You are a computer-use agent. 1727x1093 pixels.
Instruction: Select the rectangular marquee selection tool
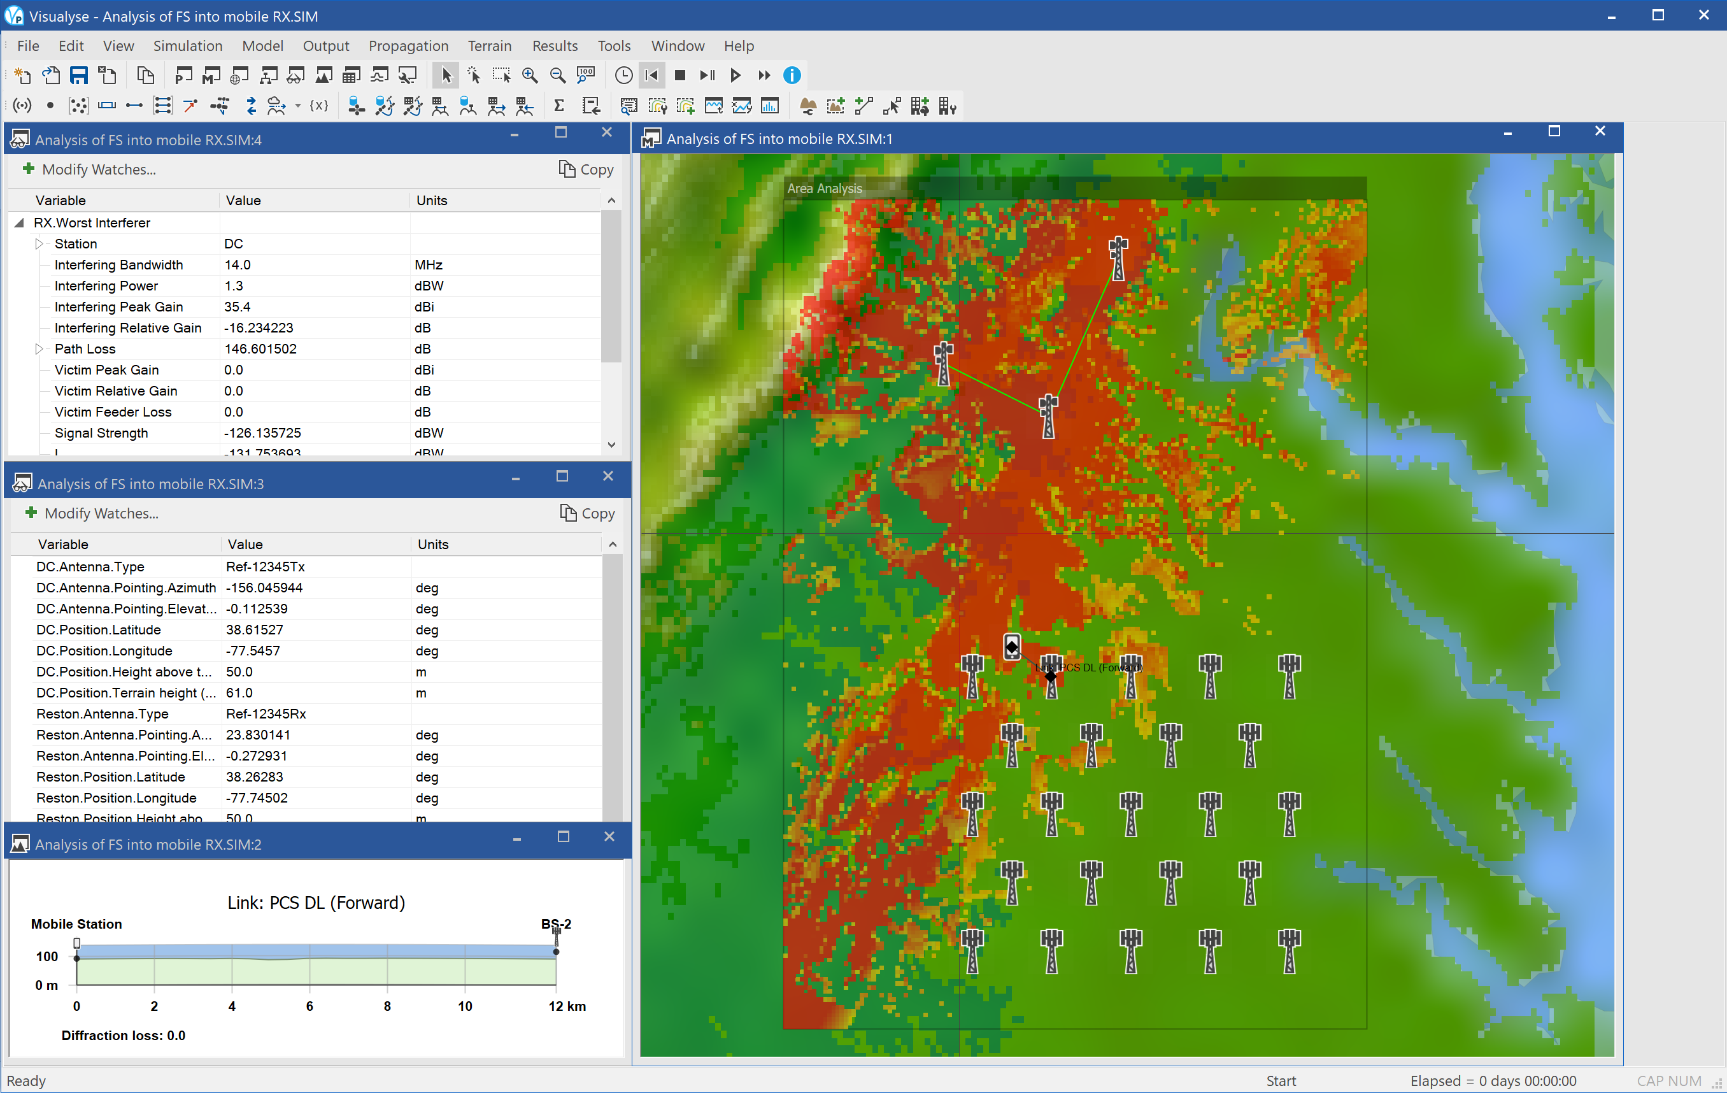click(x=501, y=75)
